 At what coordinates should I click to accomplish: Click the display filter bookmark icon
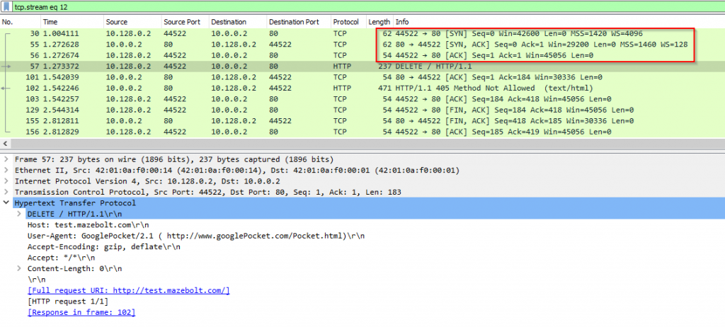click(x=6, y=7)
